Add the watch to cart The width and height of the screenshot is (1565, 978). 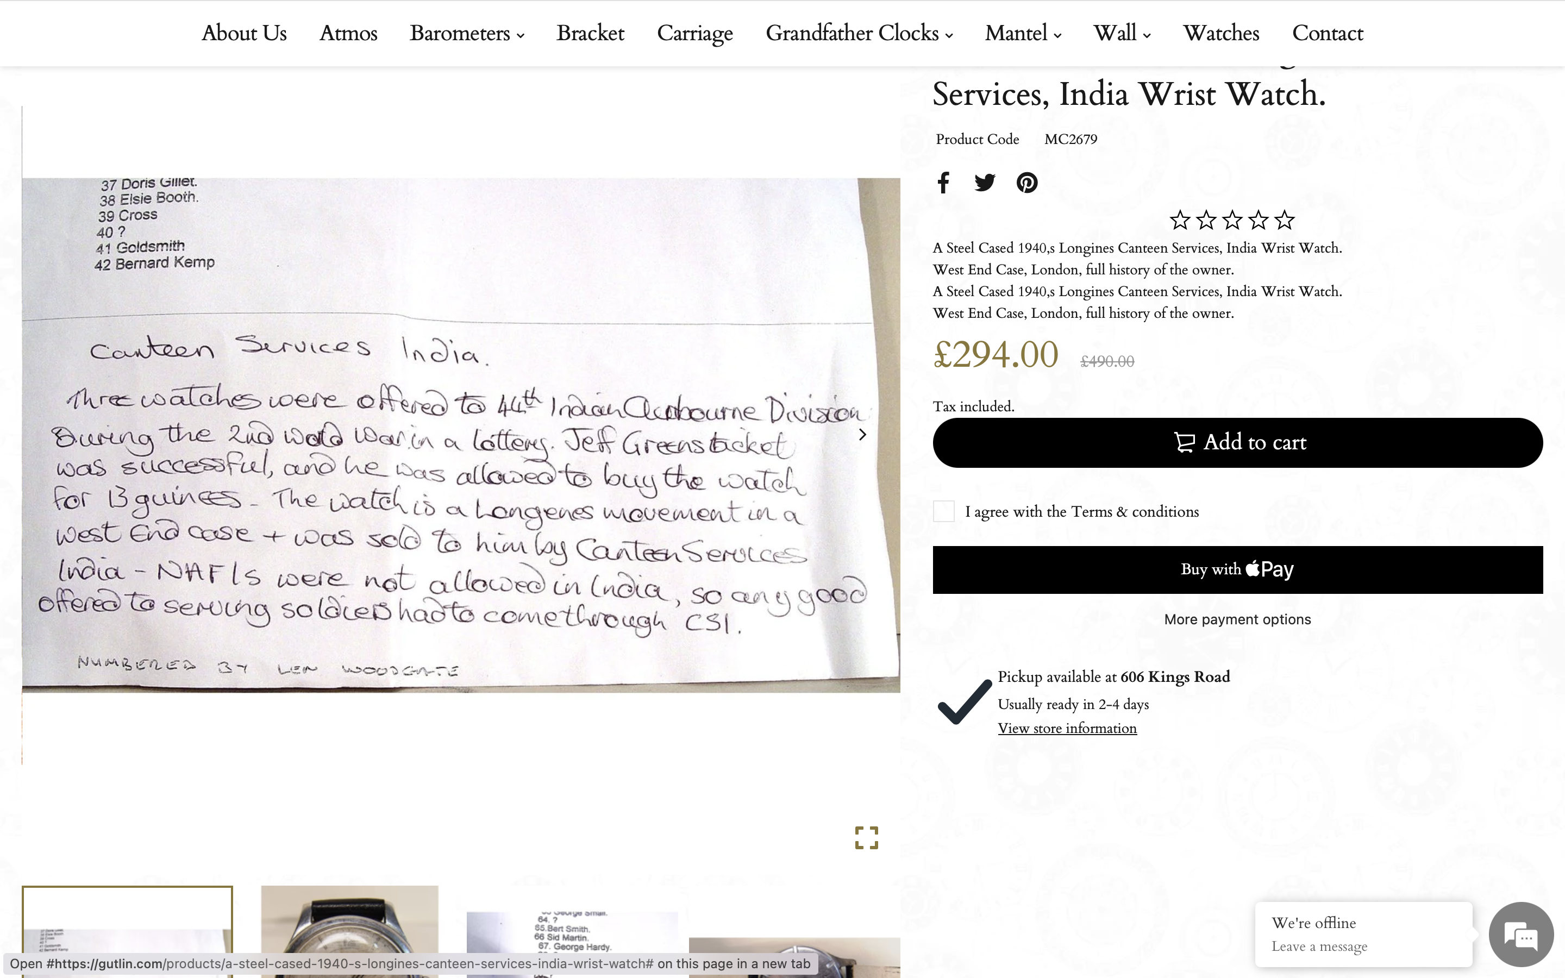click(1237, 442)
